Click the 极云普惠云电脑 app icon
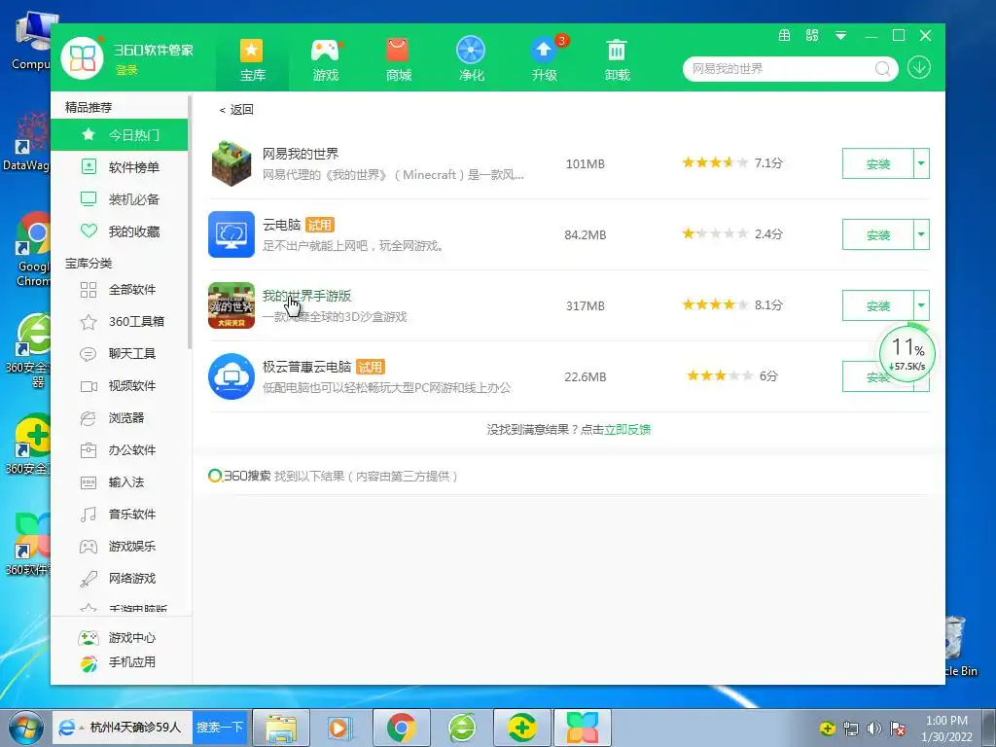The width and height of the screenshot is (996, 747). coord(231,376)
